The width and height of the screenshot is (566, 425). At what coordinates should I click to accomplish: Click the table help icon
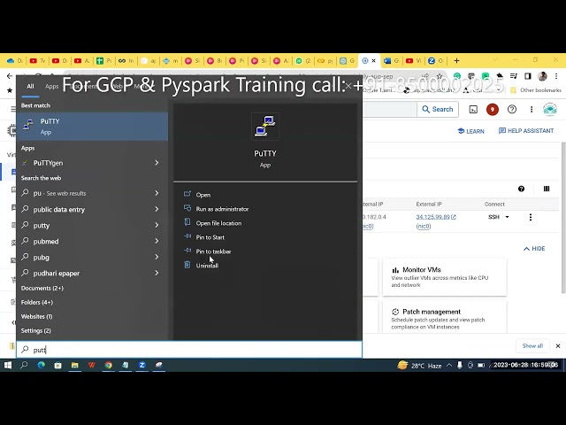[521, 189]
